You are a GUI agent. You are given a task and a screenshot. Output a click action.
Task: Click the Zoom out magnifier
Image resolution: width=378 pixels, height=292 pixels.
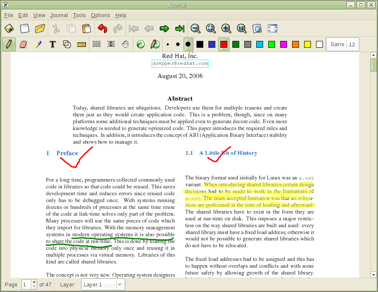pos(196,29)
